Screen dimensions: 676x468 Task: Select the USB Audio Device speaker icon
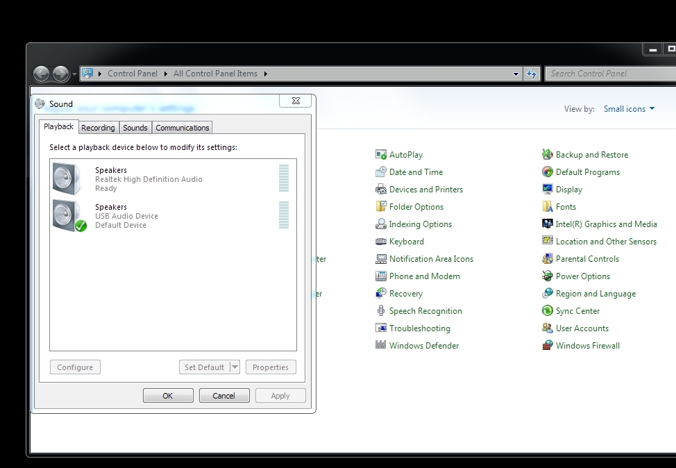(x=69, y=215)
